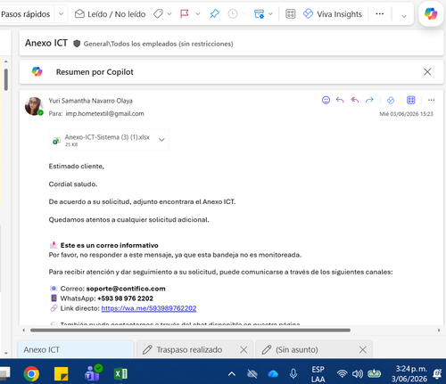Click the Viva Insights icon in message header
The height and width of the screenshot is (384, 446).
pyautogui.click(x=391, y=101)
